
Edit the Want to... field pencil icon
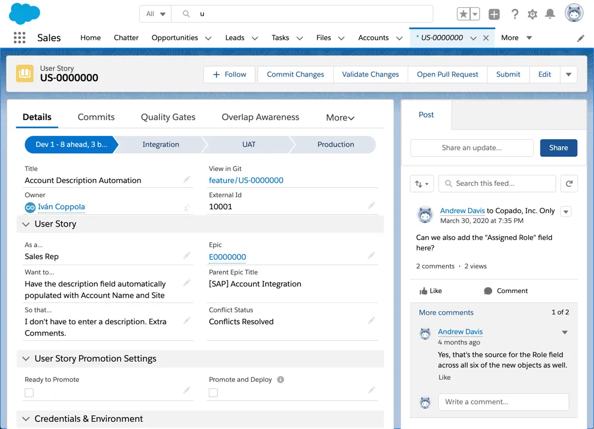point(187,283)
